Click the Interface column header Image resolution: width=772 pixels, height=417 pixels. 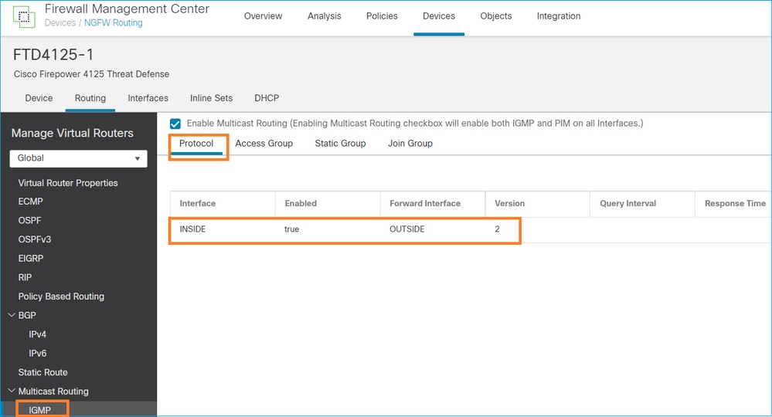[x=197, y=204]
